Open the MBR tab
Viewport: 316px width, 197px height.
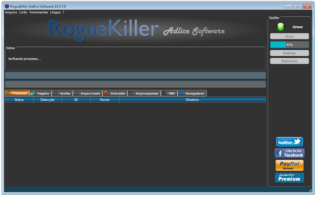tap(169, 93)
